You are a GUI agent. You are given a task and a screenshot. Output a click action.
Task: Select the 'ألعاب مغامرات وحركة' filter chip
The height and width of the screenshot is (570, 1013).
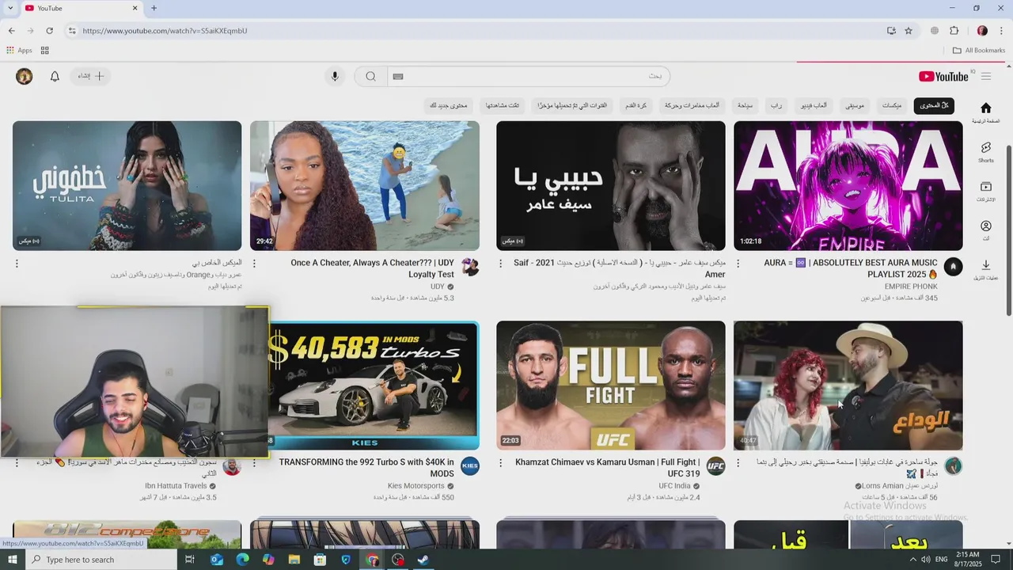pyautogui.click(x=692, y=105)
